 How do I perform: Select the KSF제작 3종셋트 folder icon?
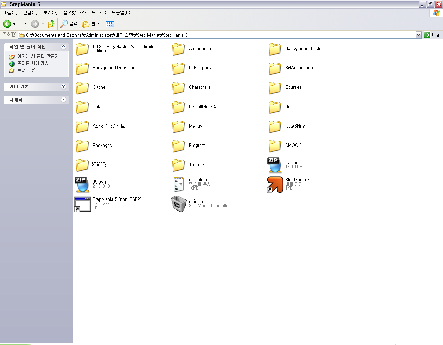pyautogui.click(x=82, y=126)
